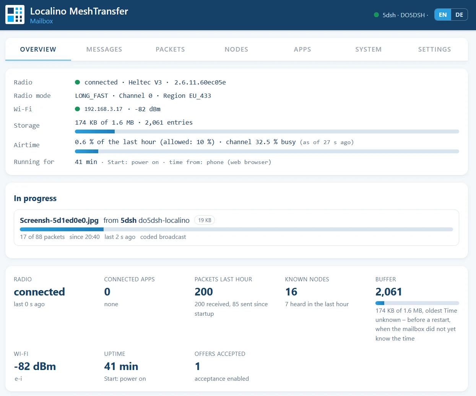Click the Localino MeshTransfer logo icon
Viewport: 476px width, 396px height.
tap(15, 15)
